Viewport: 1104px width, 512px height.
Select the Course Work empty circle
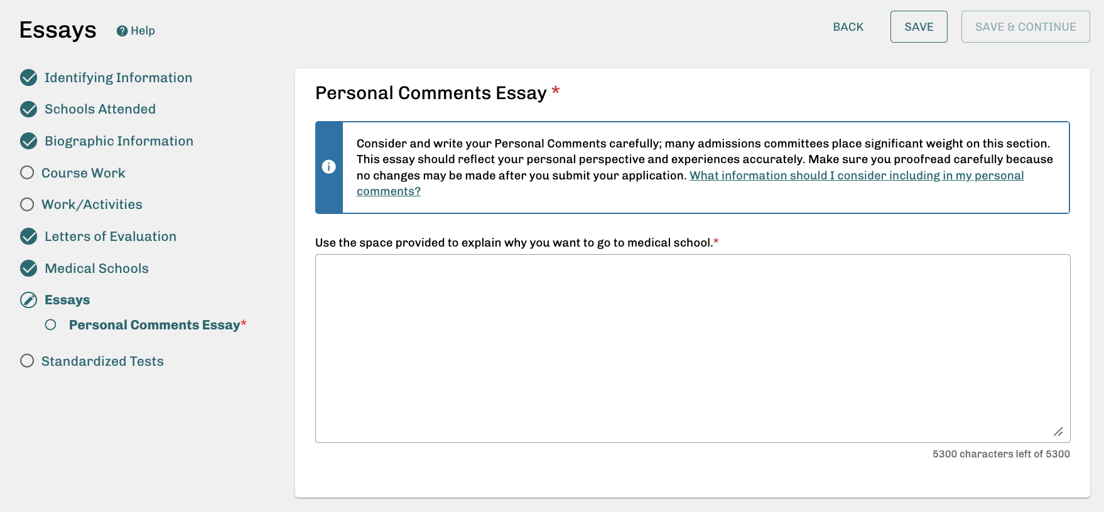(27, 173)
